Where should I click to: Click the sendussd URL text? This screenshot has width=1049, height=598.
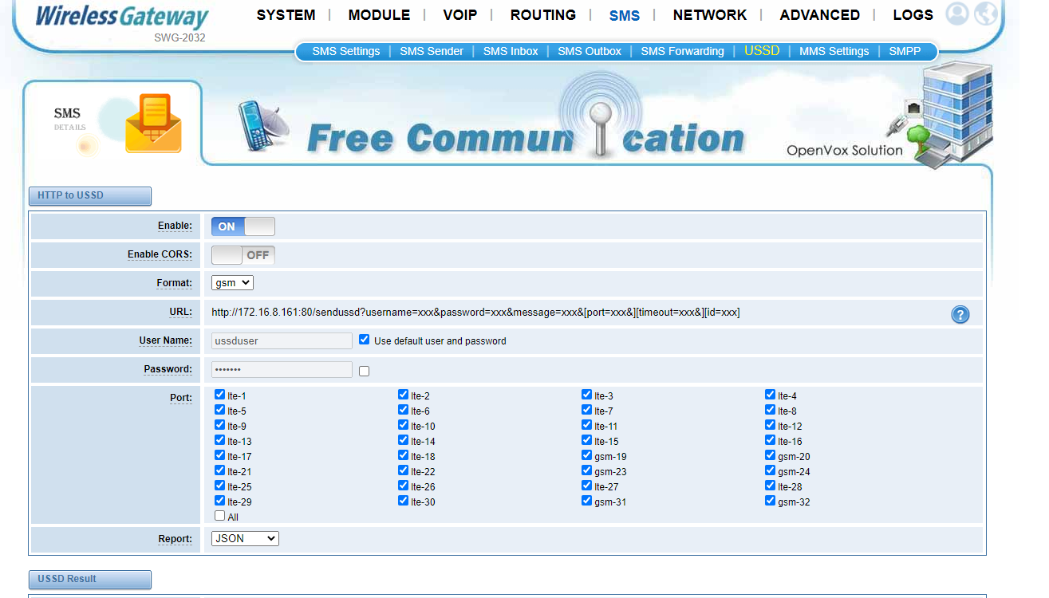(475, 313)
